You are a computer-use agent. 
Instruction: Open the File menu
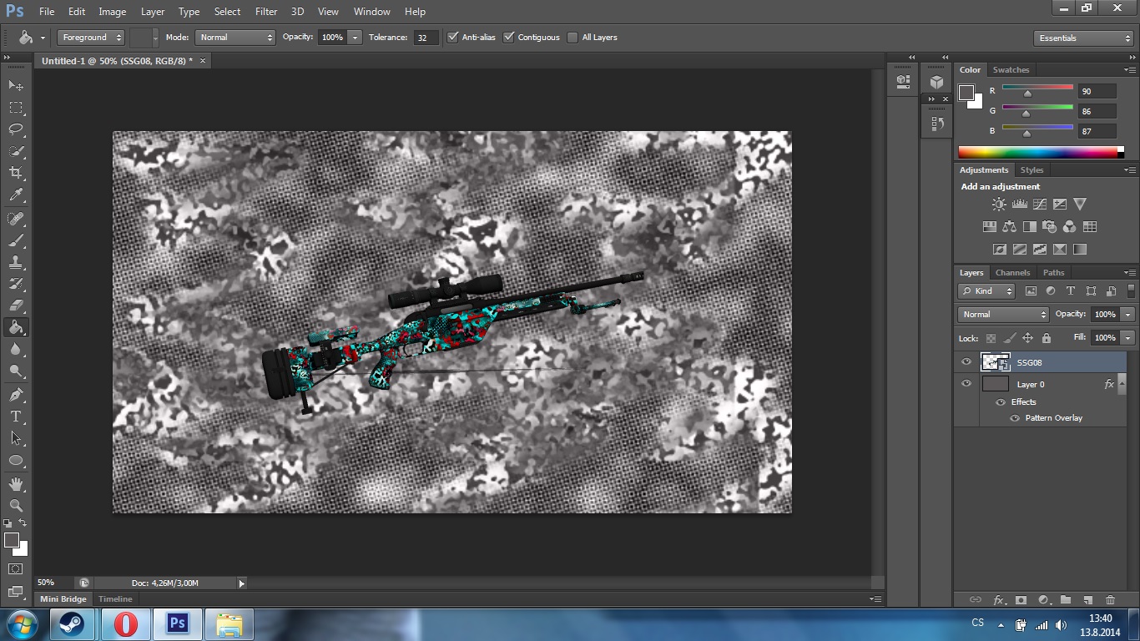[47, 12]
